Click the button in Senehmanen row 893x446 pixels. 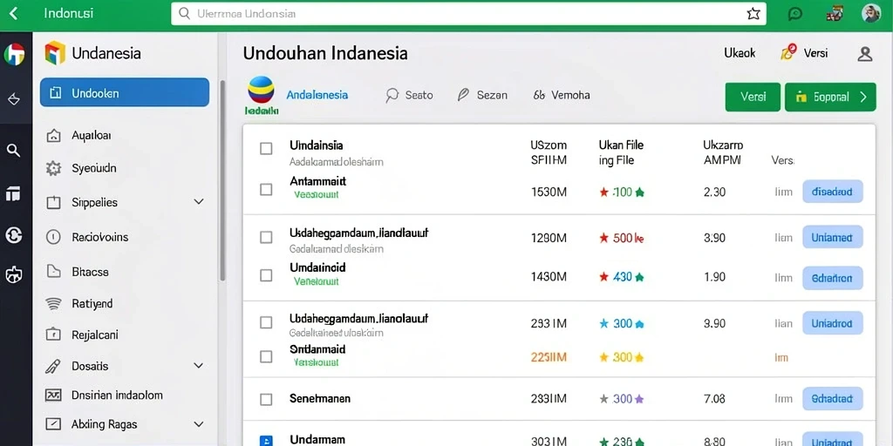[833, 399]
